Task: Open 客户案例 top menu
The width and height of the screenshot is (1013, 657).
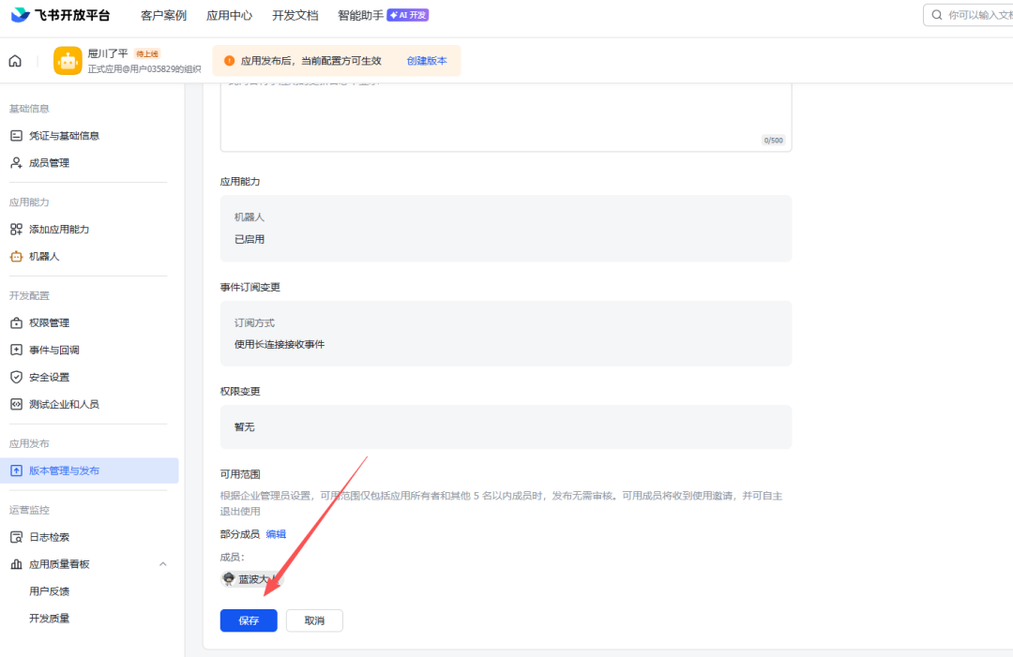Action: click(x=163, y=15)
